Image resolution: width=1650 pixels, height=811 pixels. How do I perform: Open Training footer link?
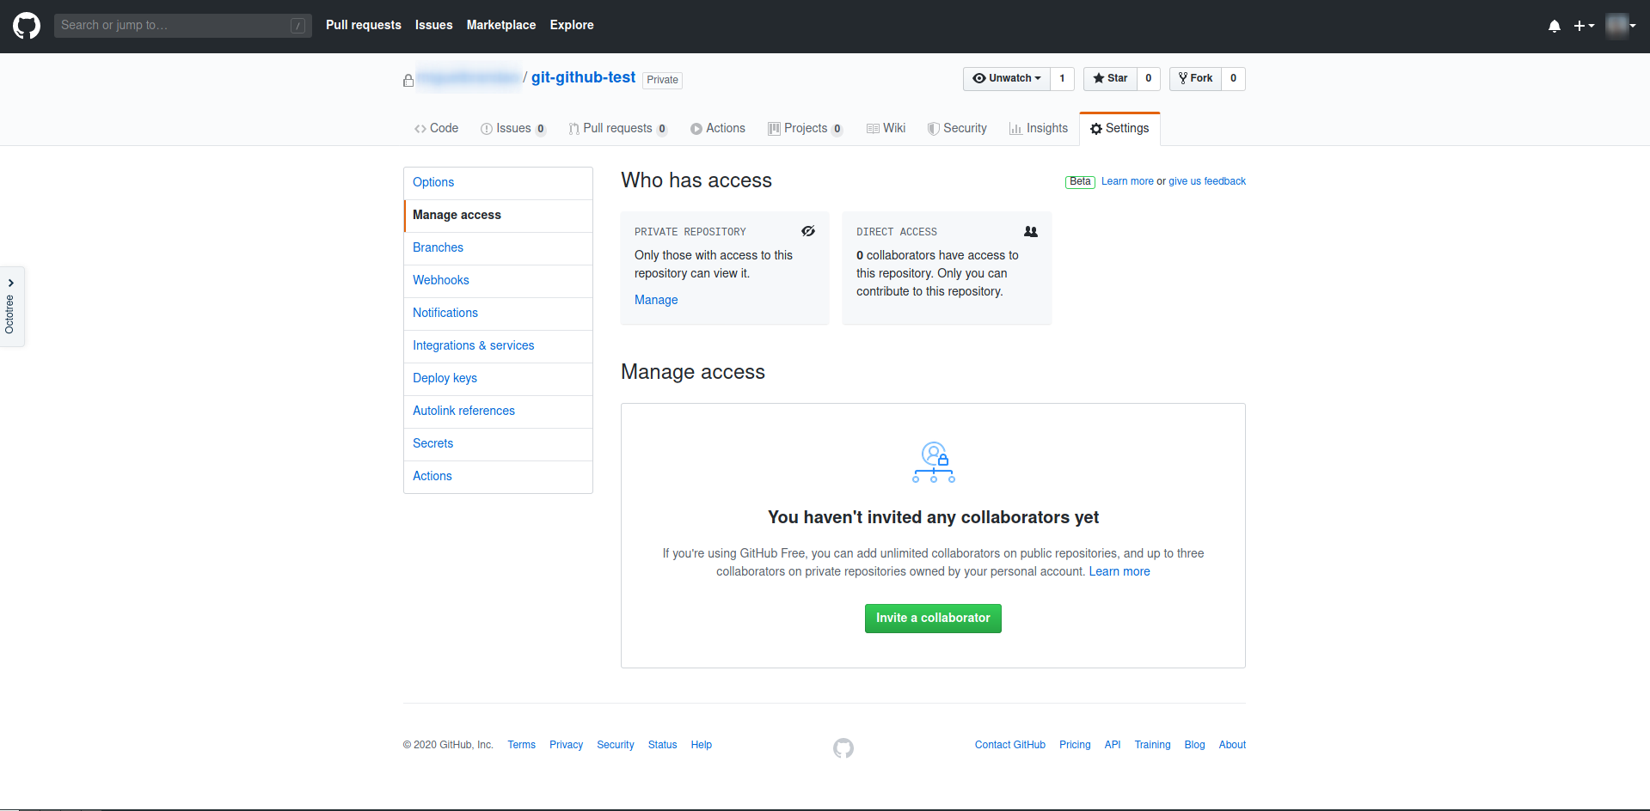[1152, 745]
